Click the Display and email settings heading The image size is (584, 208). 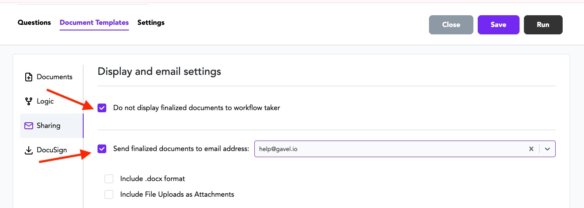159,71
